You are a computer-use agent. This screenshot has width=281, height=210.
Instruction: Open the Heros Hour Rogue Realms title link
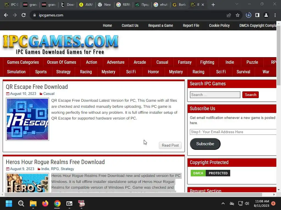coord(55,162)
